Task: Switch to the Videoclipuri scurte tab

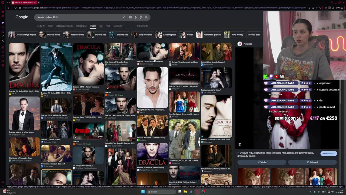Action: (x=64, y=26)
